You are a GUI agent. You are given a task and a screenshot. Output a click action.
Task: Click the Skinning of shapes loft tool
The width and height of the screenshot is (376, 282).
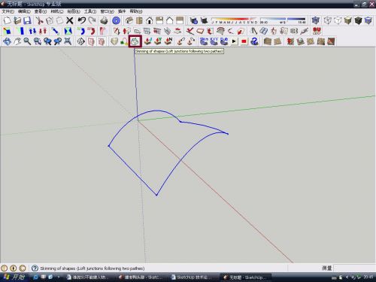(135, 41)
